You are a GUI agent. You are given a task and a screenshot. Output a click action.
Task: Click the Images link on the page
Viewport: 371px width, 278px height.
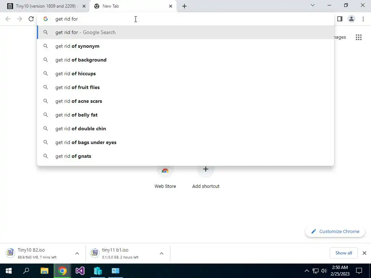tap(340, 37)
